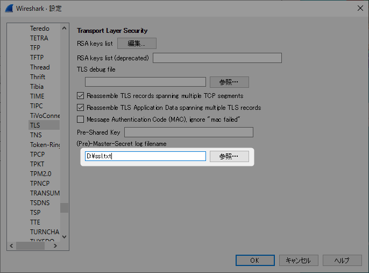Select TPCP protocol entry
Viewport: 369px width, 273px height.
pyautogui.click(x=37, y=155)
